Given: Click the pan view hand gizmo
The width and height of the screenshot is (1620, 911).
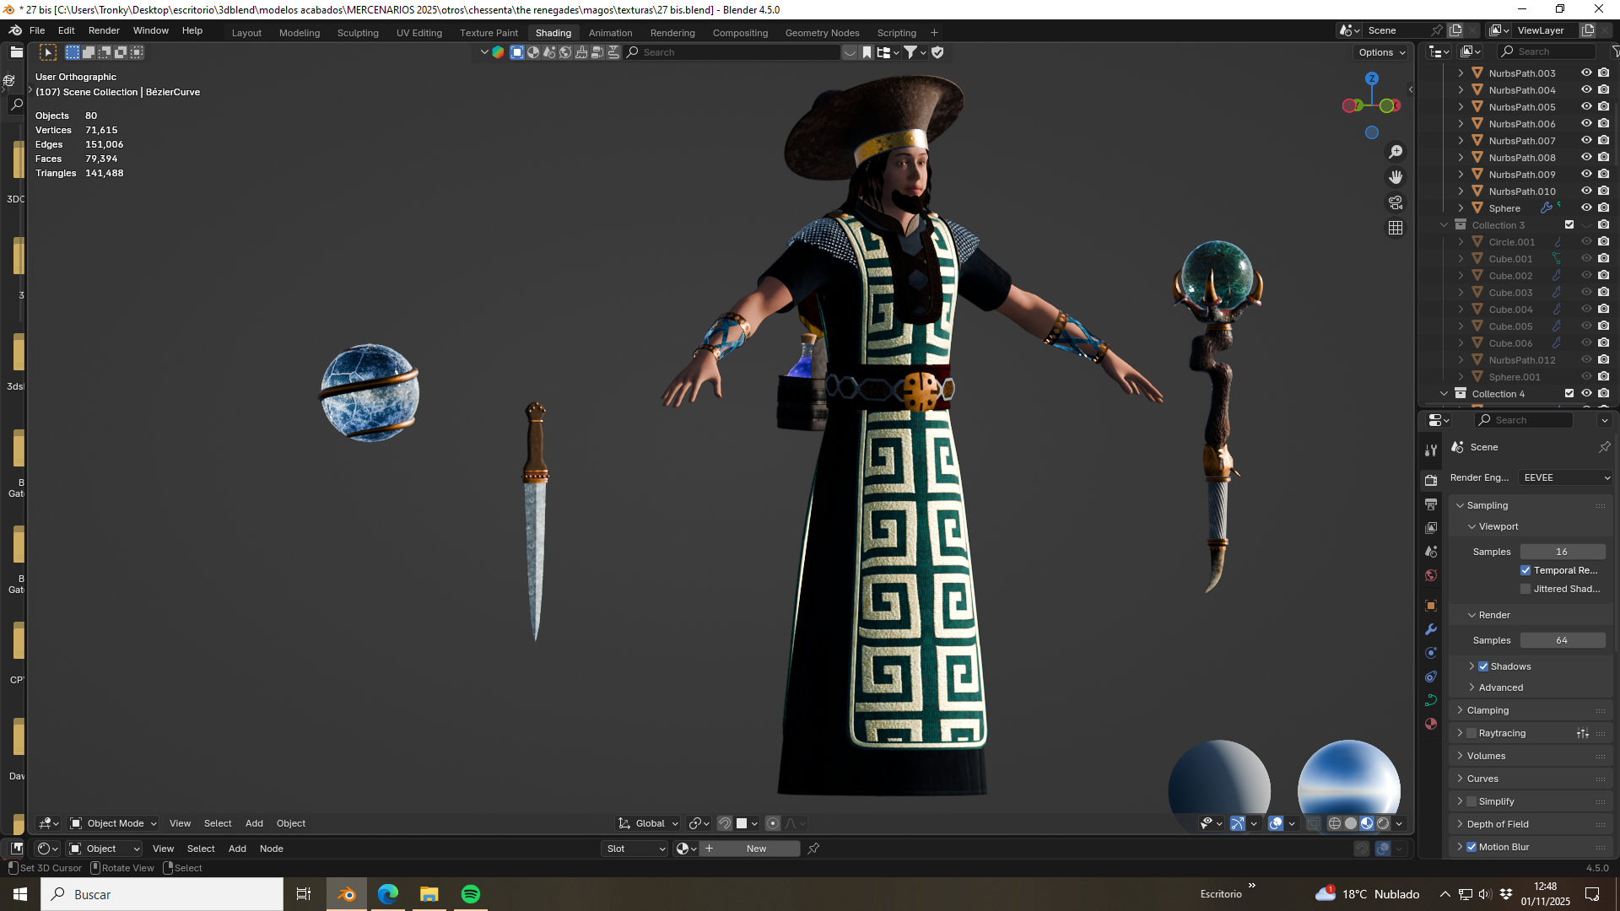Looking at the screenshot, I should point(1396,177).
